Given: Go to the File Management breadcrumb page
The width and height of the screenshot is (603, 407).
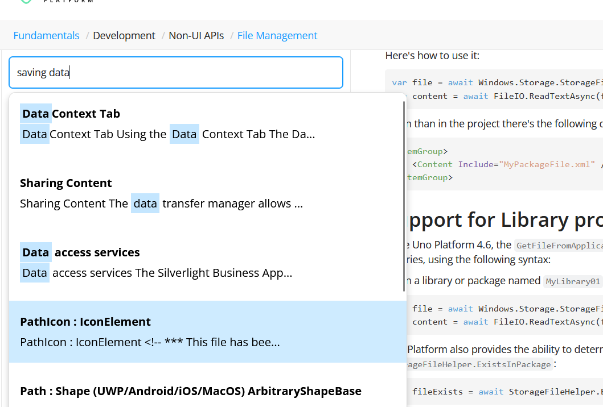Looking at the screenshot, I should click(277, 35).
